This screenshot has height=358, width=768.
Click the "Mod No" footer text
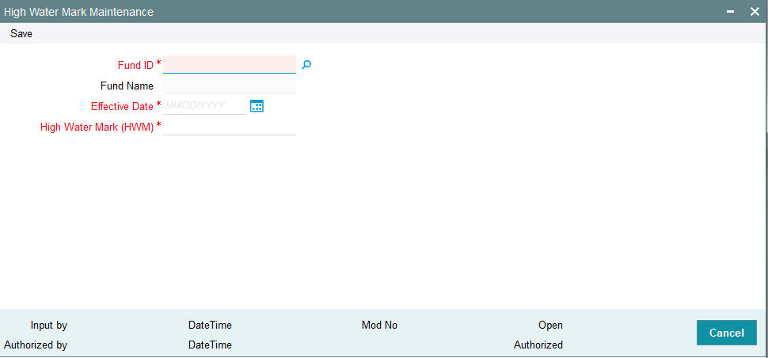(379, 326)
